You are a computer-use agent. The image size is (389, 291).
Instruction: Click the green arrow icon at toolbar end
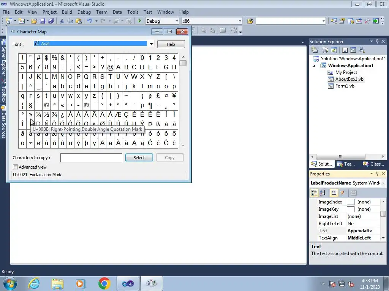376,21
